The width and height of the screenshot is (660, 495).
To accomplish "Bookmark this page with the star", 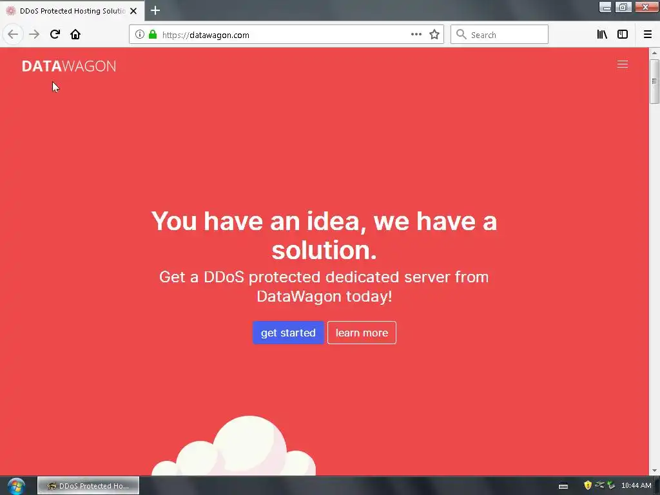I will [434, 35].
